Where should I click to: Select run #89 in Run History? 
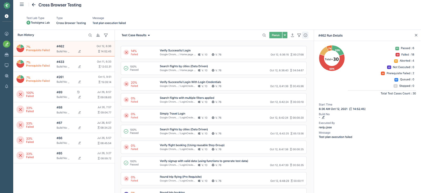click(64, 95)
